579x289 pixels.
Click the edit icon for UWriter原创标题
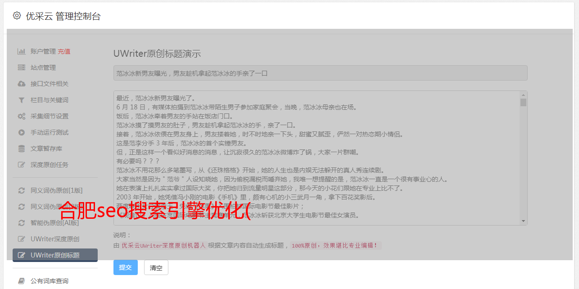click(21, 255)
